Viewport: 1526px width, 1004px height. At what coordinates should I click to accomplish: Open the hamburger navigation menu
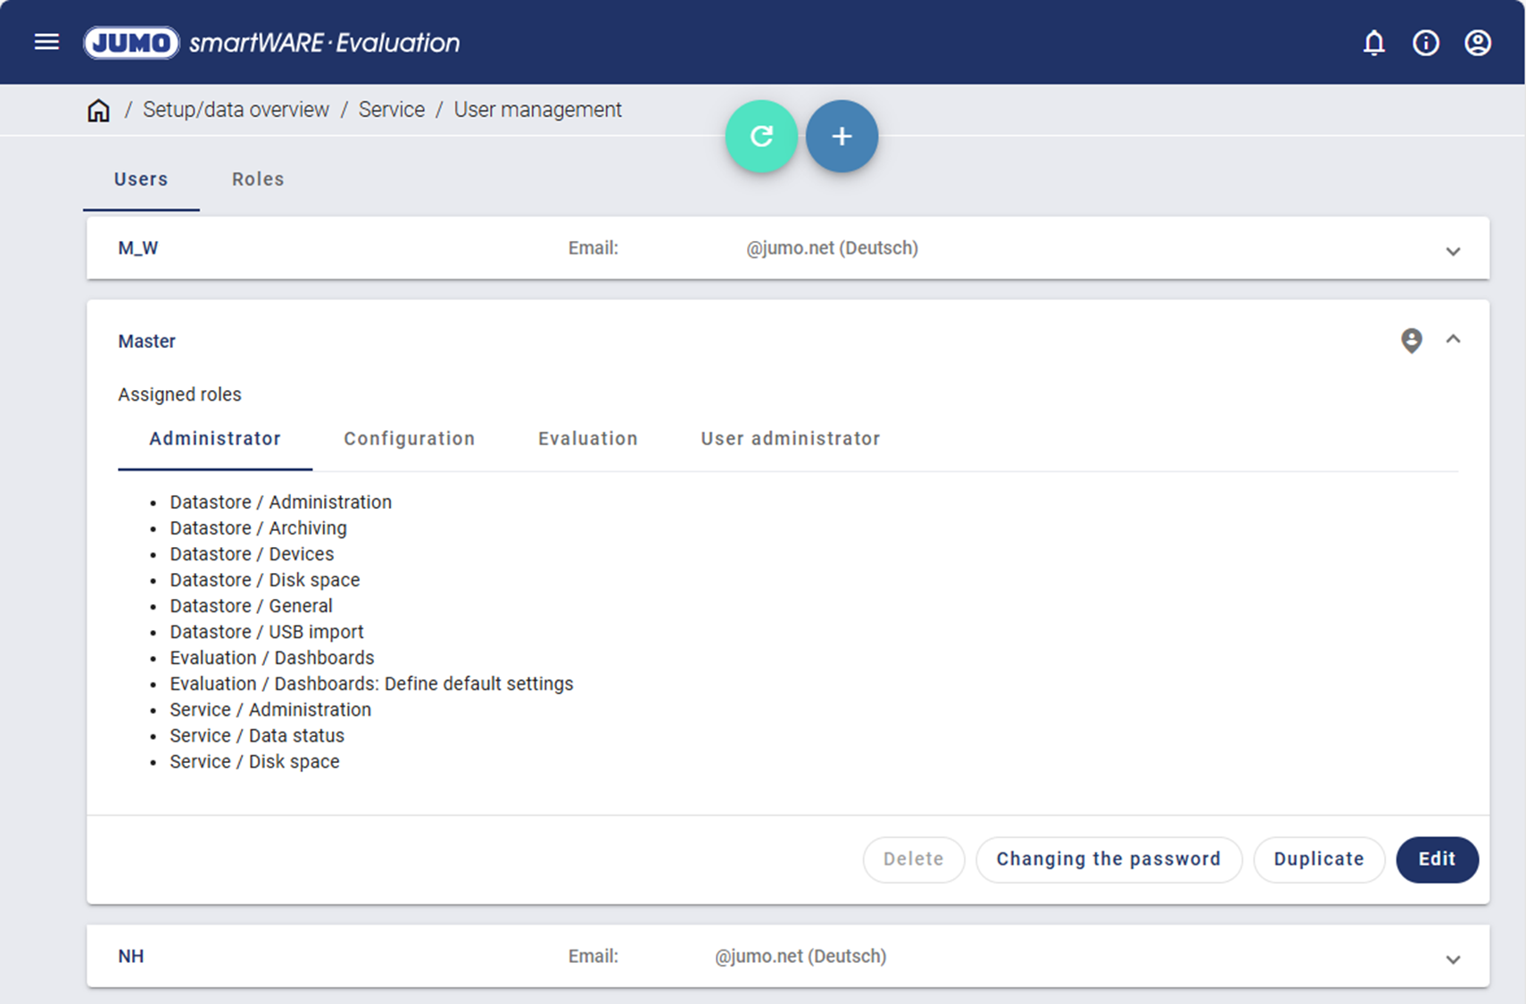pyautogui.click(x=46, y=42)
